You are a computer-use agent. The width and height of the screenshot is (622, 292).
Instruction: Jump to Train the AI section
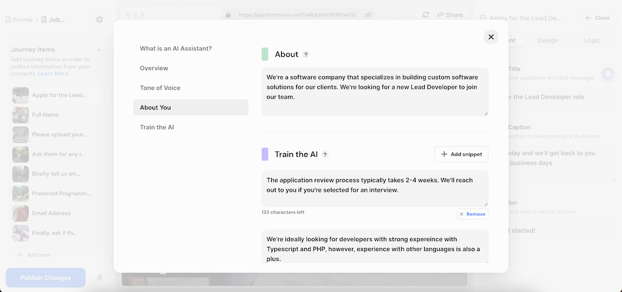[157, 127]
